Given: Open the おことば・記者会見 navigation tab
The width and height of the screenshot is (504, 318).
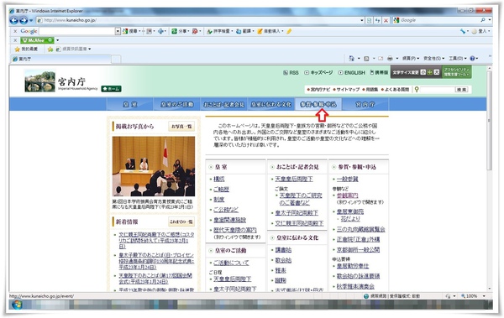Looking at the screenshot, I should (x=223, y=104).
